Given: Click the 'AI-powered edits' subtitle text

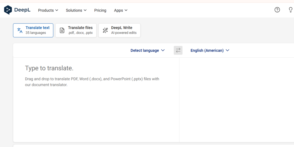Looking at the screenshot, I should tap(124, 33).
